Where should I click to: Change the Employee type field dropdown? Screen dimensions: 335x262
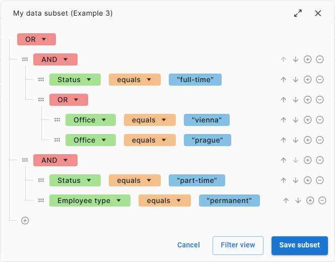(x=90, y=201)
